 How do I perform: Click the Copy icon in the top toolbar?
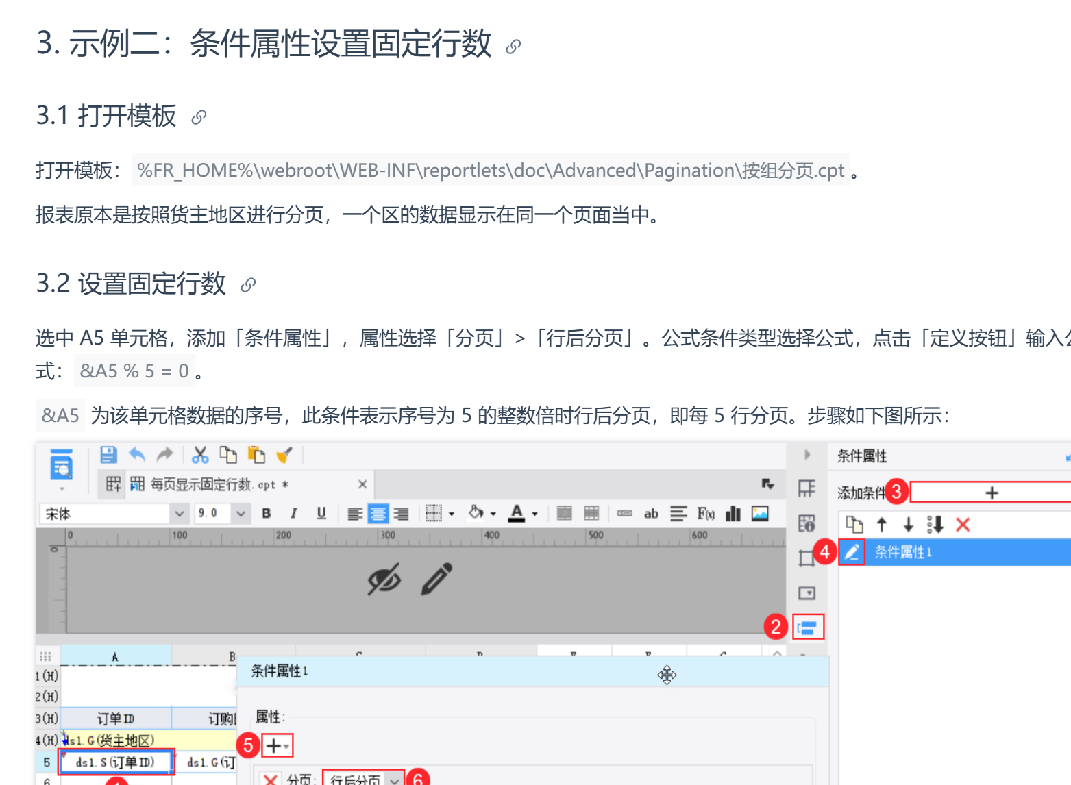pos(228,455)
